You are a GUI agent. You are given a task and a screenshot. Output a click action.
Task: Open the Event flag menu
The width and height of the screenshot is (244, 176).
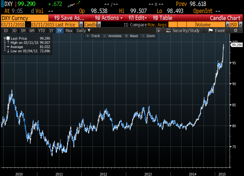217,31
